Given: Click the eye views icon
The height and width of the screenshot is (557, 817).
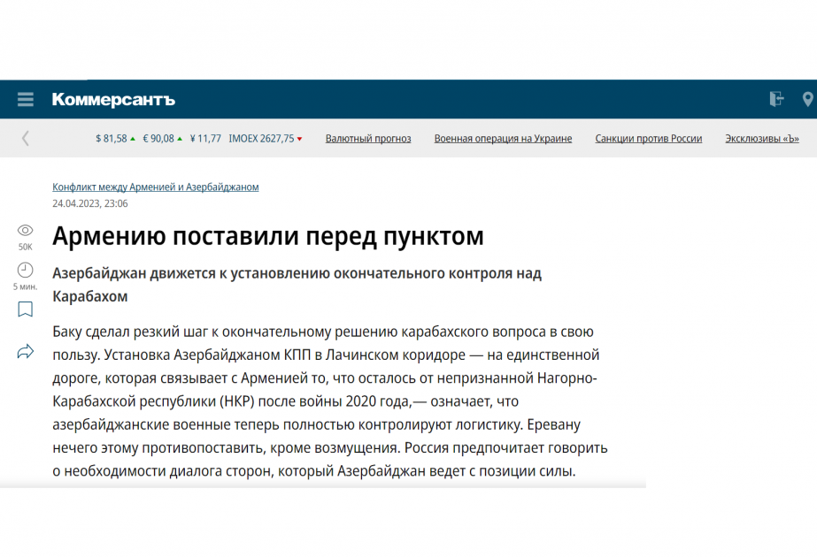Looking at the screenshot, I should [x=25, y=230].
